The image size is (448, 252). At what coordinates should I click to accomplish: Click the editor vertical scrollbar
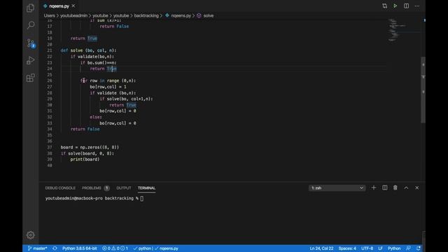tap(423, 90)
